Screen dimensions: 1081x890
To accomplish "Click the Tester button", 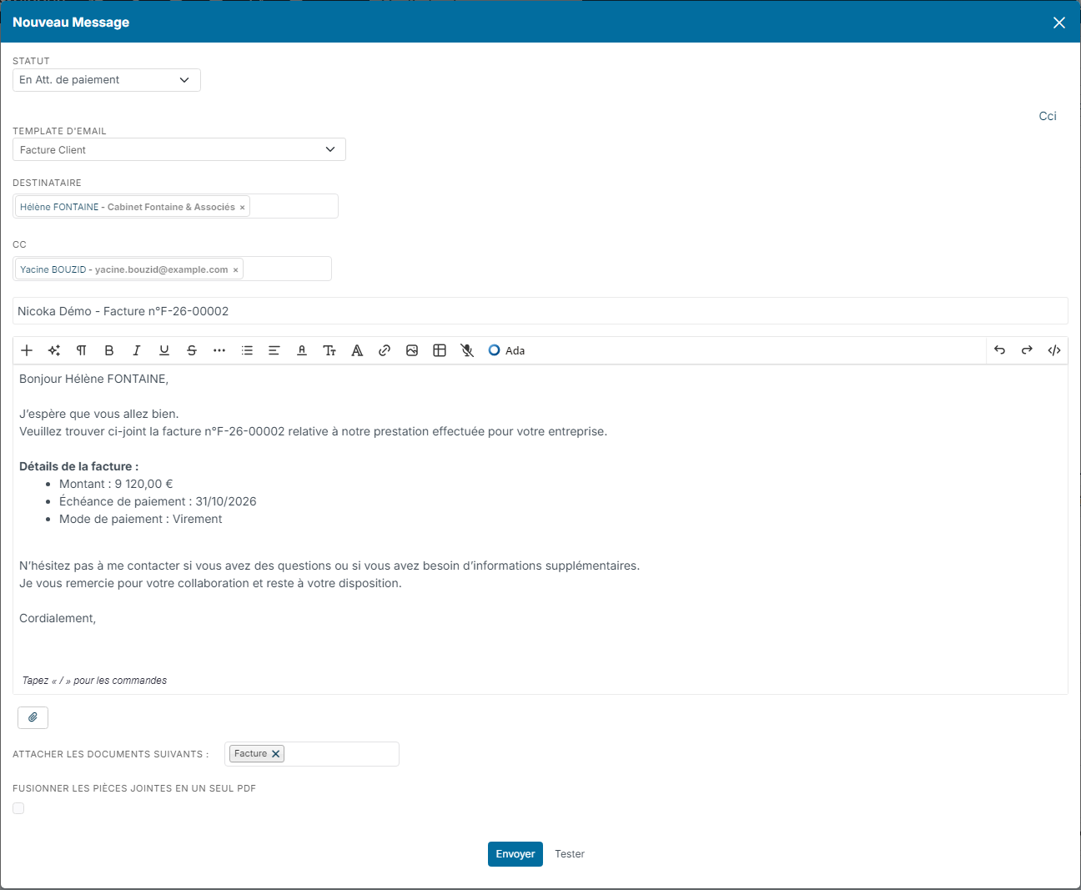I will (x=570, y=854).
